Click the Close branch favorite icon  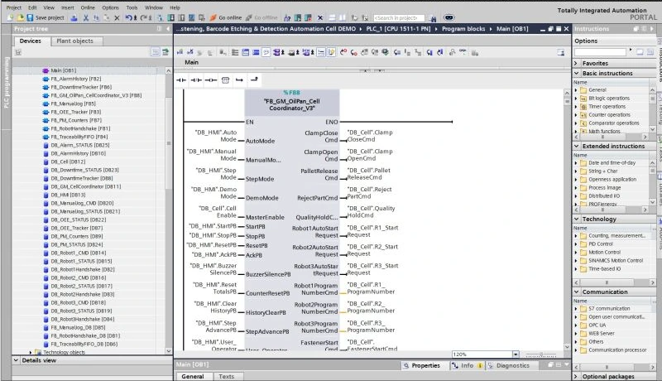254,80
